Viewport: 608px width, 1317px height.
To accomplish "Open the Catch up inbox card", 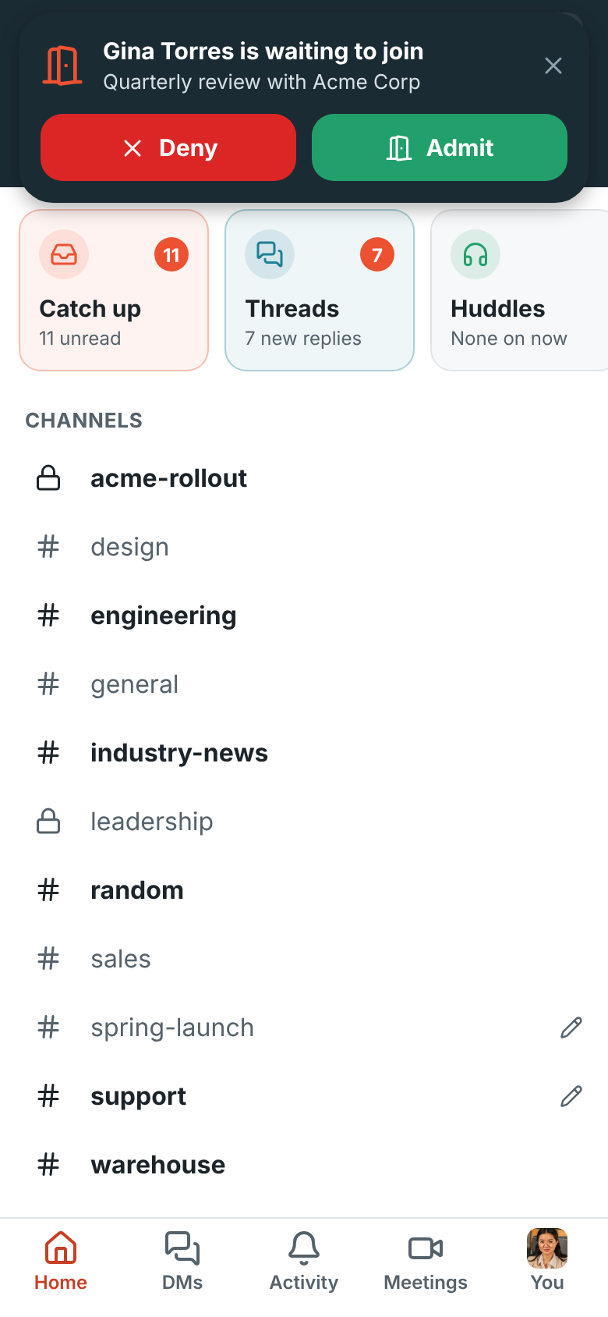I will tap(114, 290).
